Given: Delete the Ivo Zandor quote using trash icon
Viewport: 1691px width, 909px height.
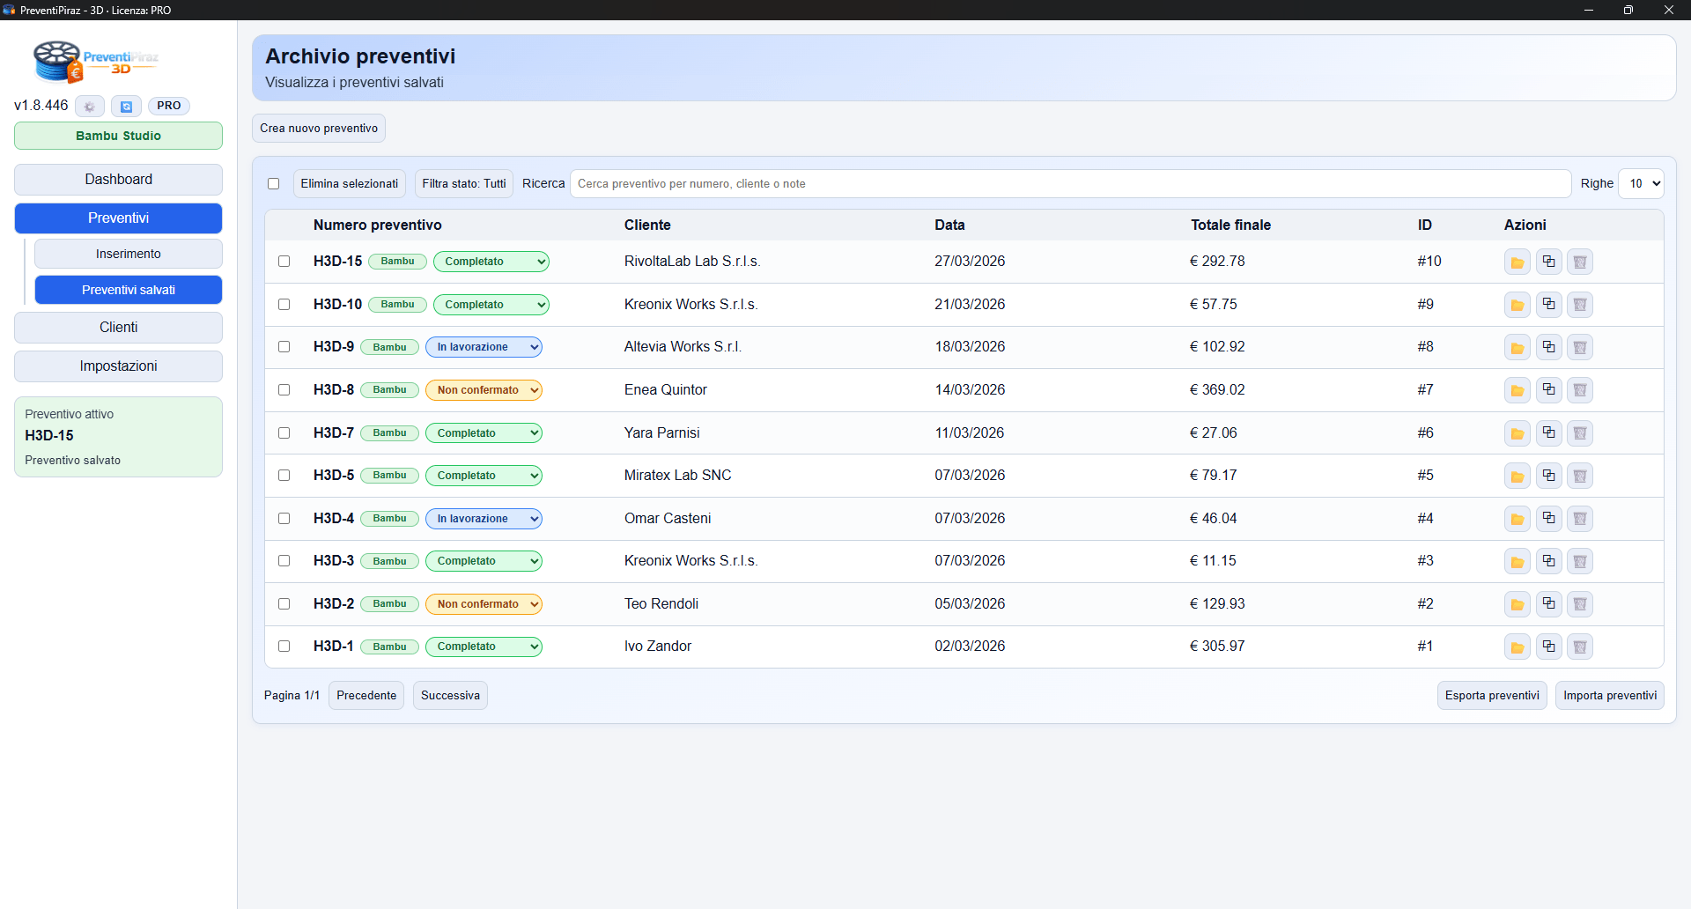Looking at the screenshot, I should pos(1580,647).
